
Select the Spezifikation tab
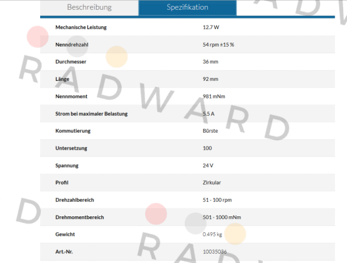(x=187, y=7)
